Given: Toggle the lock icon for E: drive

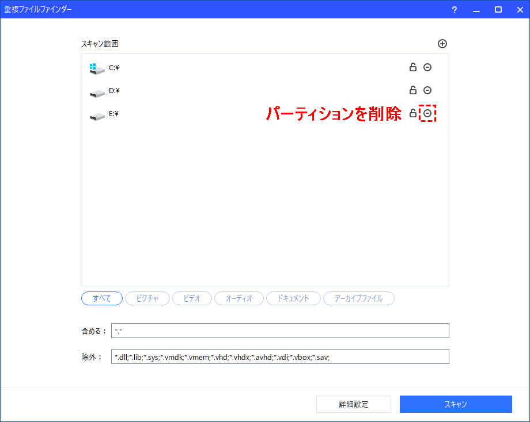Looking at the screenshot, I should tap(412, 113).
